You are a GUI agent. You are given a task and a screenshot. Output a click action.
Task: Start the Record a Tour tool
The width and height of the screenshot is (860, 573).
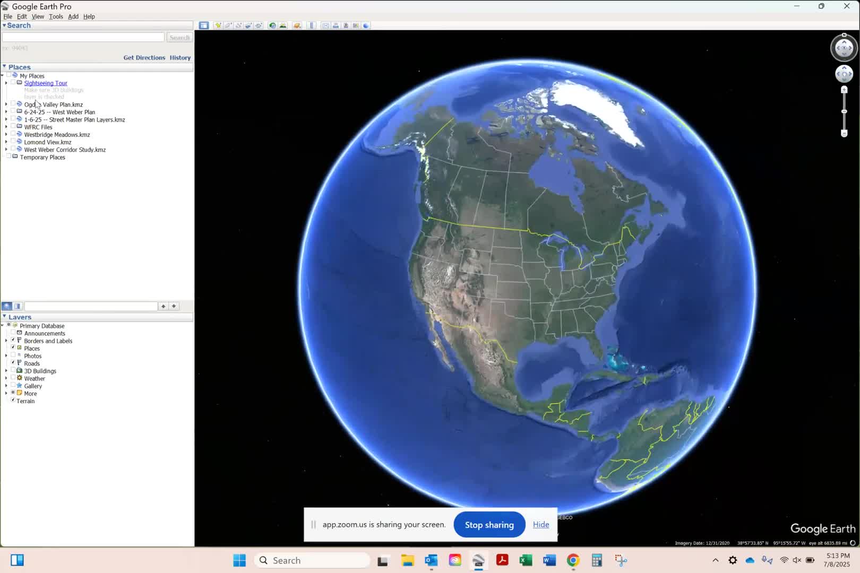[259, 25]
